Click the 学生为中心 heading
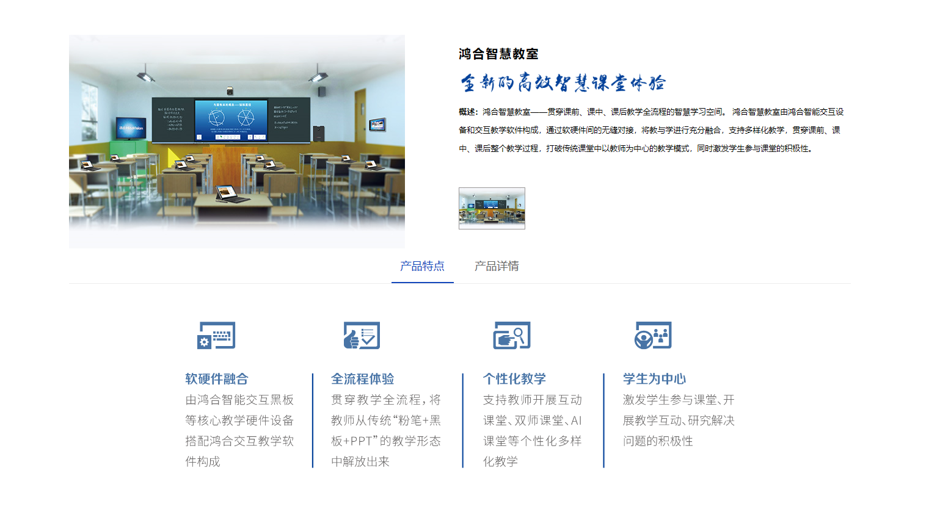The height and width of the screenshot is (509, 929). tap(654, 379)
